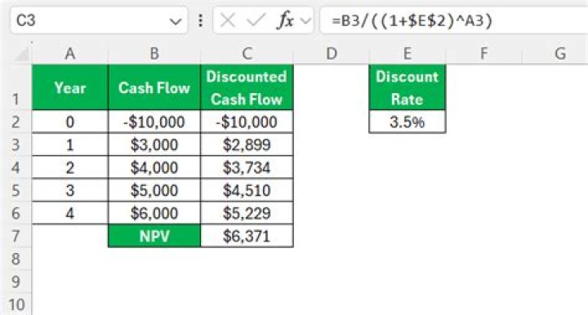The width and height of the screenshot is (588, 315).
Task: Select column B header
Action: click(x=154, y=54)
